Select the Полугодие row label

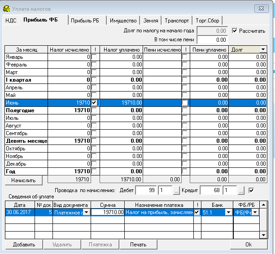click(x=26, y=110)
